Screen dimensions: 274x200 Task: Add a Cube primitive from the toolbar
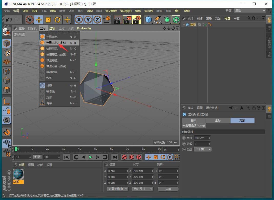[x=149, y=20]
